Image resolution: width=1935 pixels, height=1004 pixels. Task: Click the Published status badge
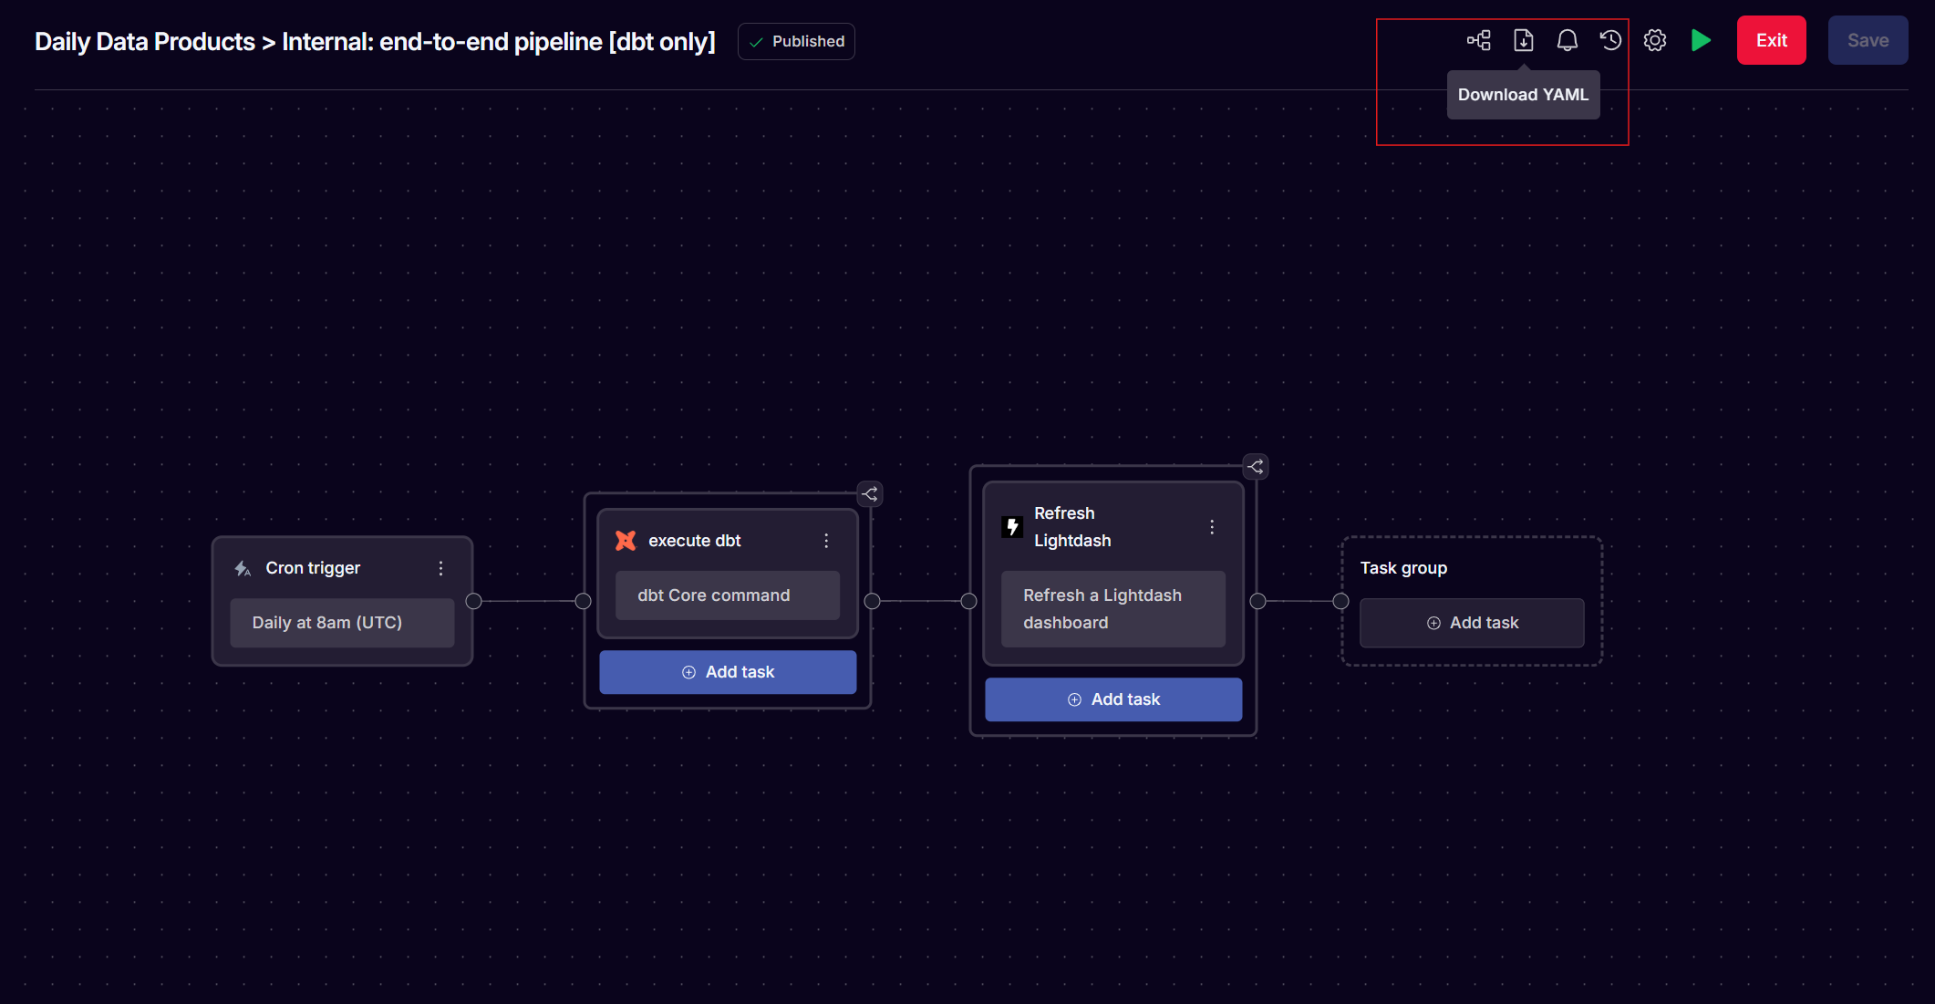coord(796,41)
